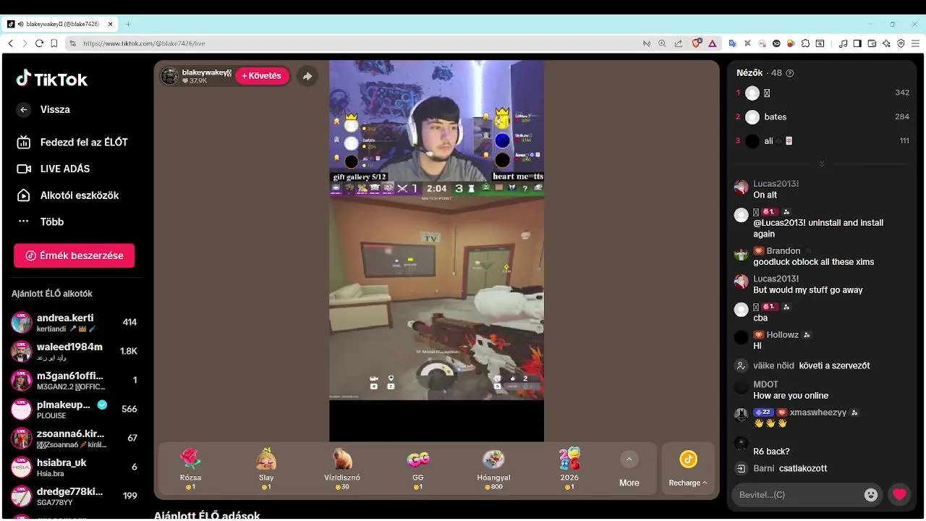Screen dimensions: 926x521
Task: Switch to the blakeywakey browser tab
Action: [x=60, y=24]
